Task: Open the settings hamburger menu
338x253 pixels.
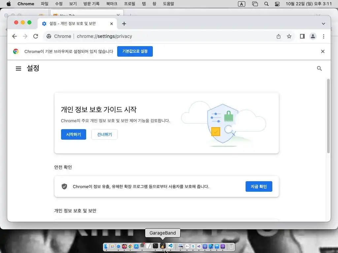Action: coord(18,69)
